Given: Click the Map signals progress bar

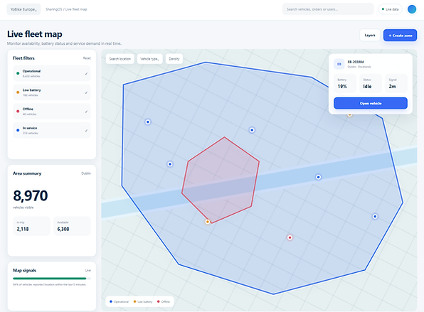Looking at the screenshot, I should 52,278.
